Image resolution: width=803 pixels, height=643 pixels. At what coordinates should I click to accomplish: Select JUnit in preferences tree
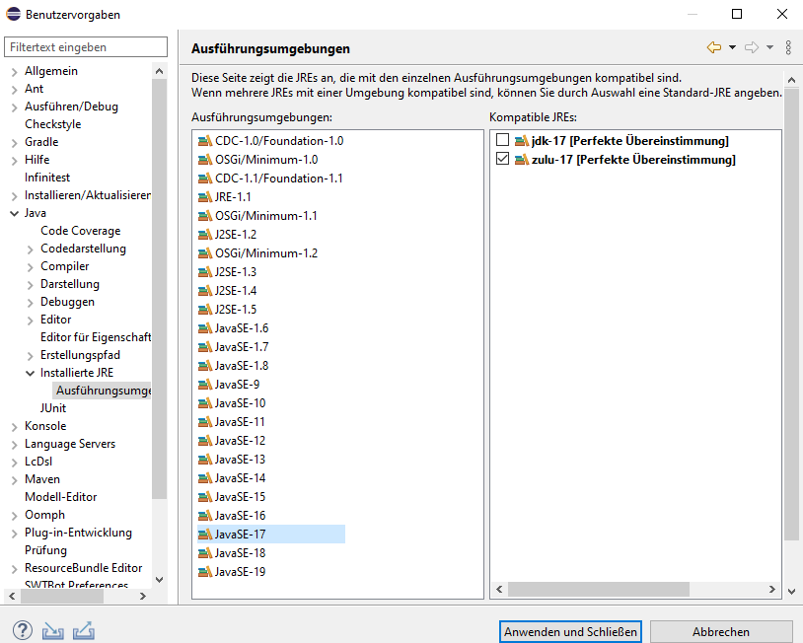tap(53, 408)
